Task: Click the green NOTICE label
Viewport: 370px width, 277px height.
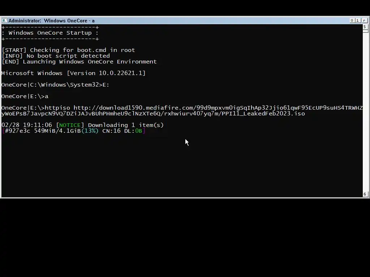Action: point(70,125)
